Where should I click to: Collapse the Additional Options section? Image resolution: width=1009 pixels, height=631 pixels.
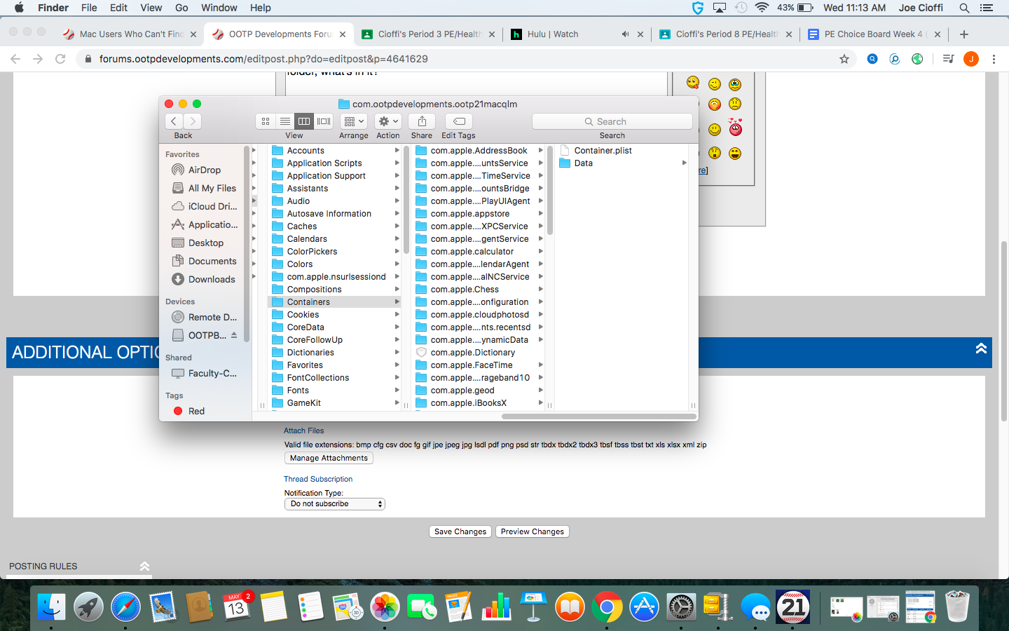(x=981, y=348)
